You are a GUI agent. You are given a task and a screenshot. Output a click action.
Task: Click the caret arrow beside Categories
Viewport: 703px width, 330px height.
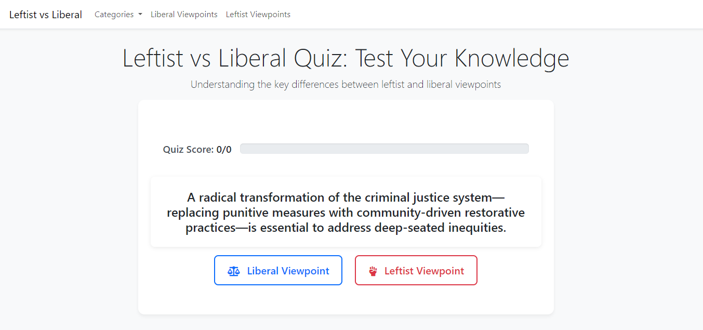click(140, 15)
